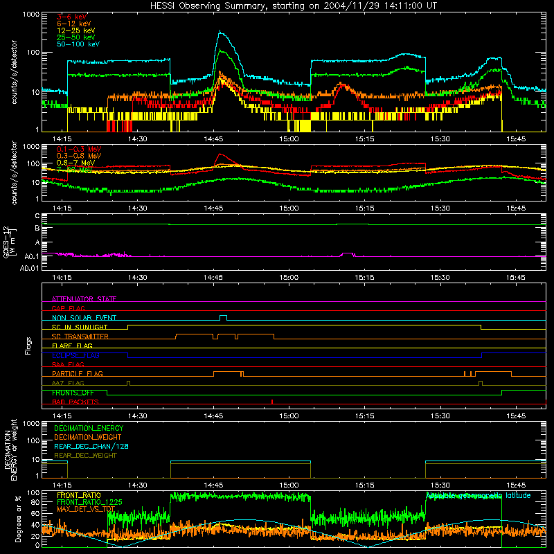Select the PARTICLE_FLAG label
This screenshot has height=554, width=554.
coord(78,373)
